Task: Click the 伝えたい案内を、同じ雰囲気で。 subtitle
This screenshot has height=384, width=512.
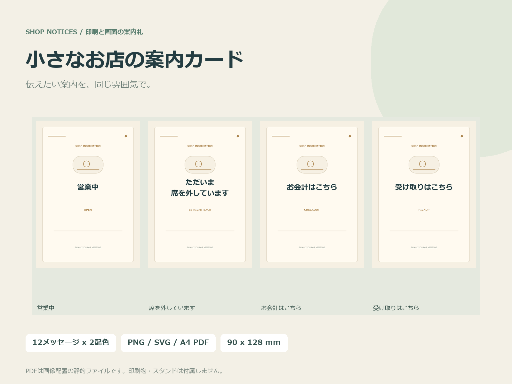Action: point(89,84)
